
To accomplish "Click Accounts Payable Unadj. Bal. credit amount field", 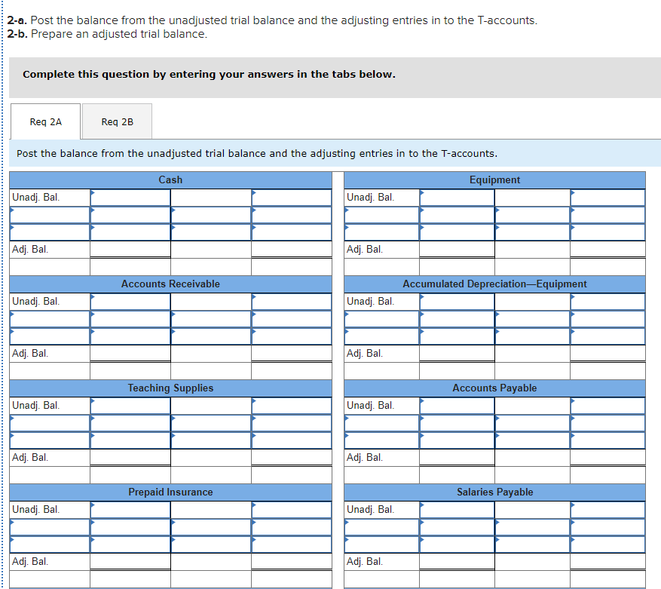I will coord(607,406).
